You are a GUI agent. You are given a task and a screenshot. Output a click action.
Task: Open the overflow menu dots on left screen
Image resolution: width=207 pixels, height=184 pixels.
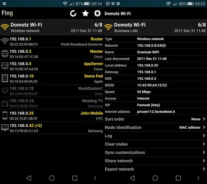(x=95, y=178)
